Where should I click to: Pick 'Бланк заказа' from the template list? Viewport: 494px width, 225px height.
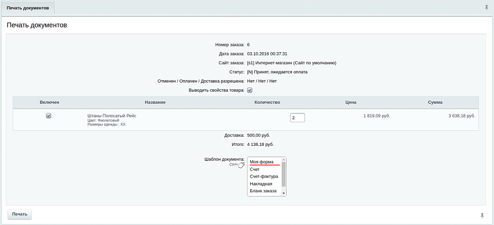click(x=263, y=191)
